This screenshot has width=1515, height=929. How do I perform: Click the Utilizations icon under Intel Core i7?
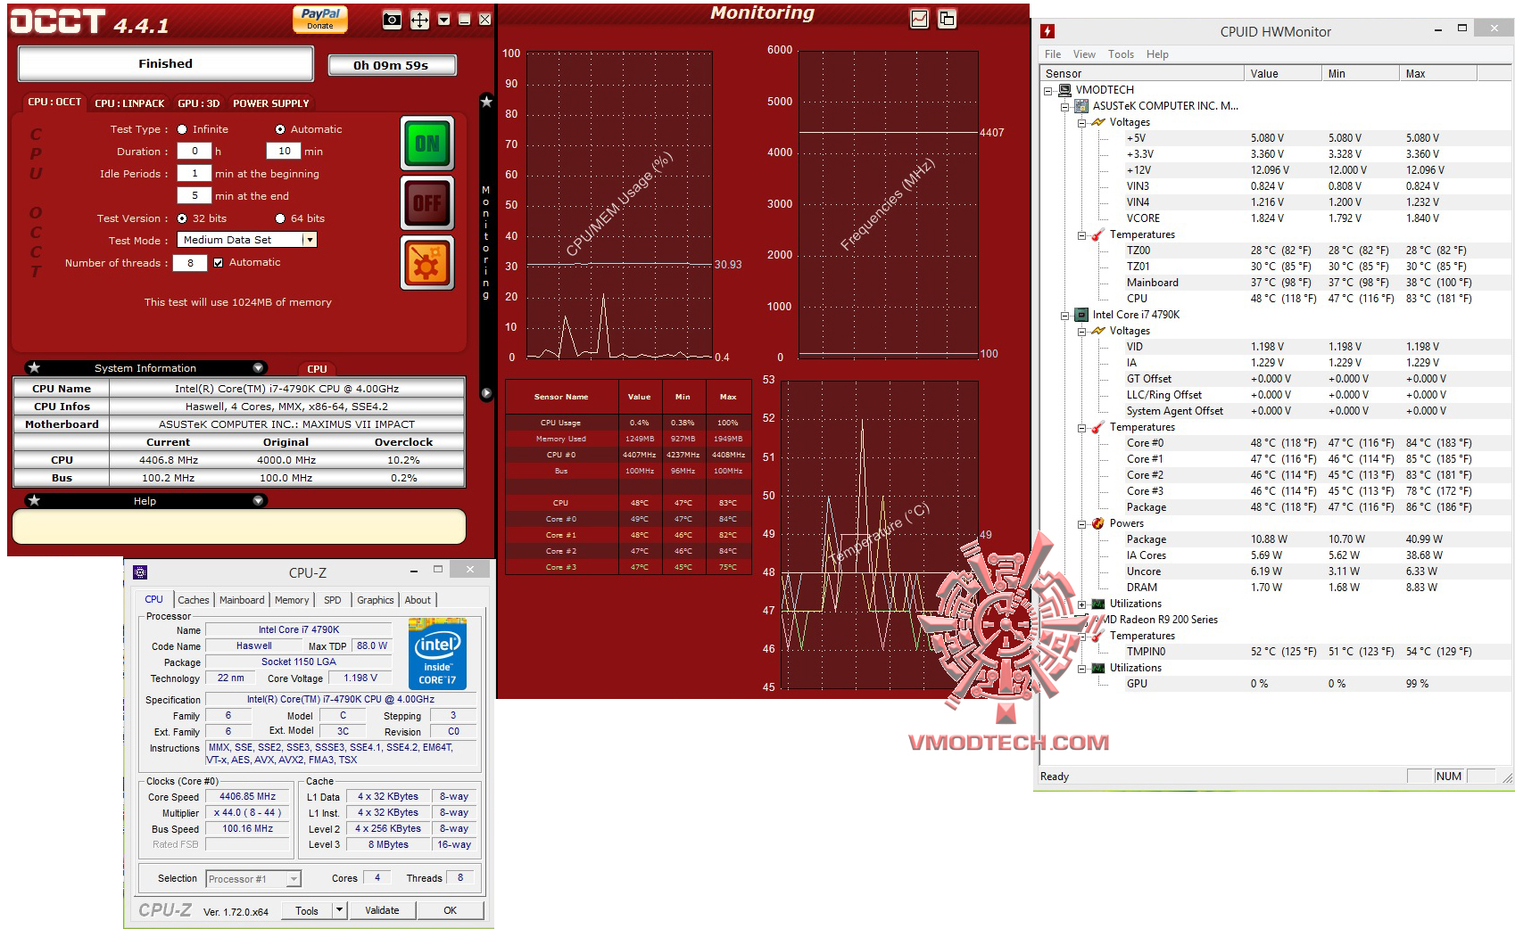click(1098, 604)
